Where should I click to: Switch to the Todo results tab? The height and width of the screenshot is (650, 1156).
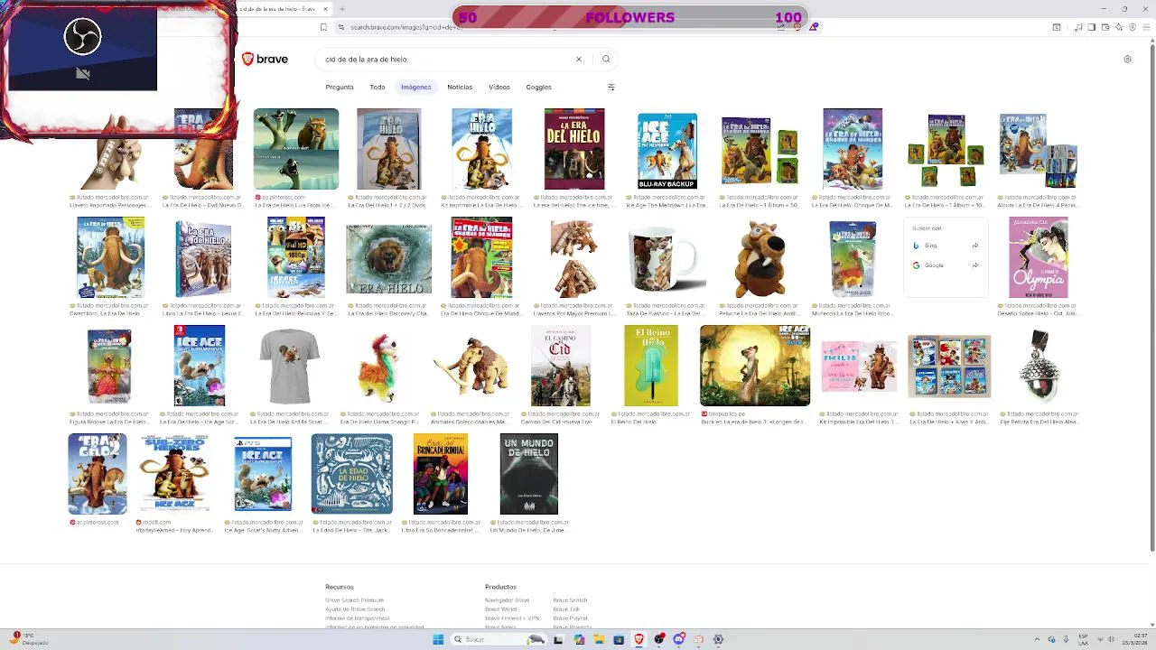coord(378,88)
